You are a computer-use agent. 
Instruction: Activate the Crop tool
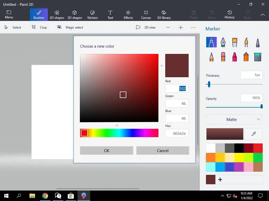39,27
